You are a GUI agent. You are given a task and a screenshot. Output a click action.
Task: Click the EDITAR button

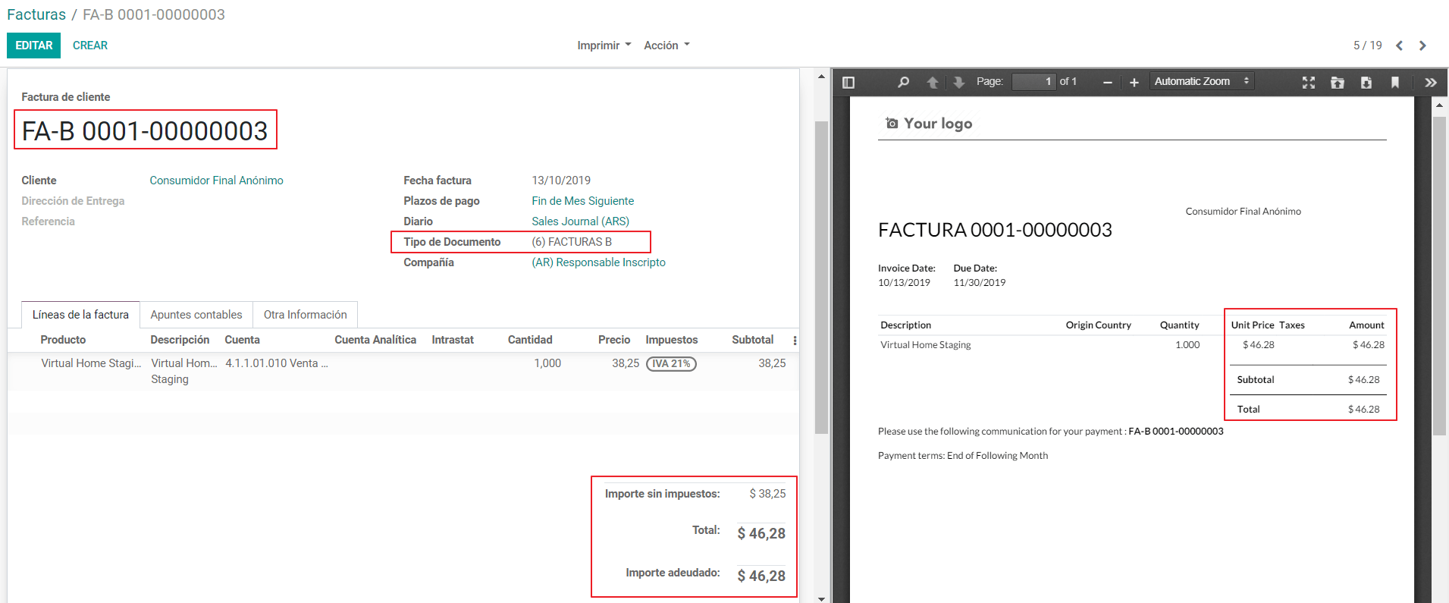pyautogui.click(x=34, y=46)
